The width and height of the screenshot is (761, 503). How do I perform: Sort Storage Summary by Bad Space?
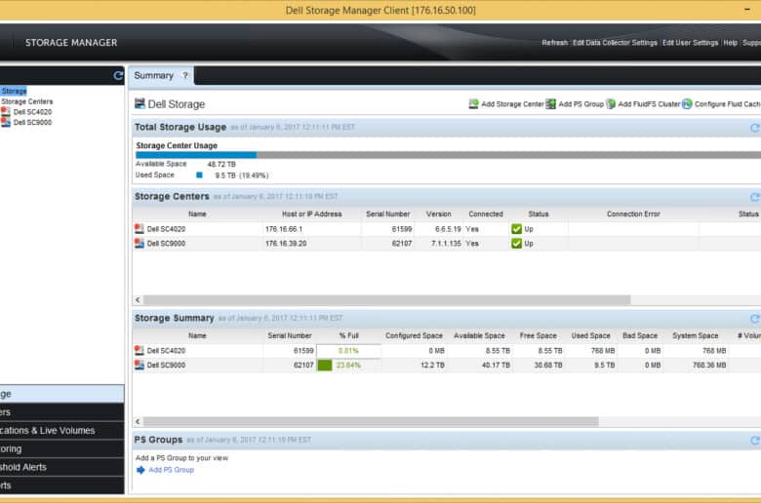point(640,335)
